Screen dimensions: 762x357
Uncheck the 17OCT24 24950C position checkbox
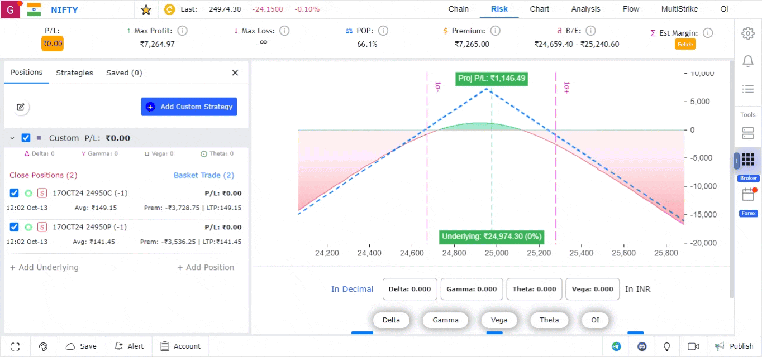(x=15, y=193)
